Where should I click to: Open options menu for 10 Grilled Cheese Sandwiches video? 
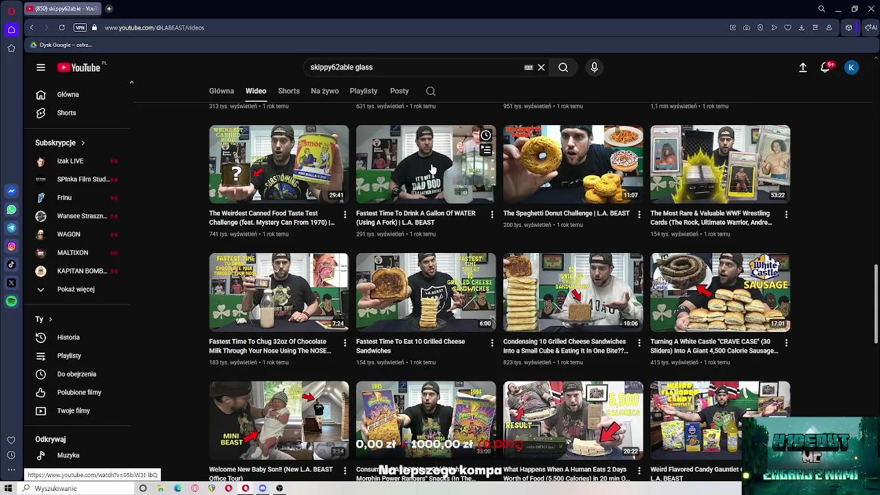(x=492, y=342)
